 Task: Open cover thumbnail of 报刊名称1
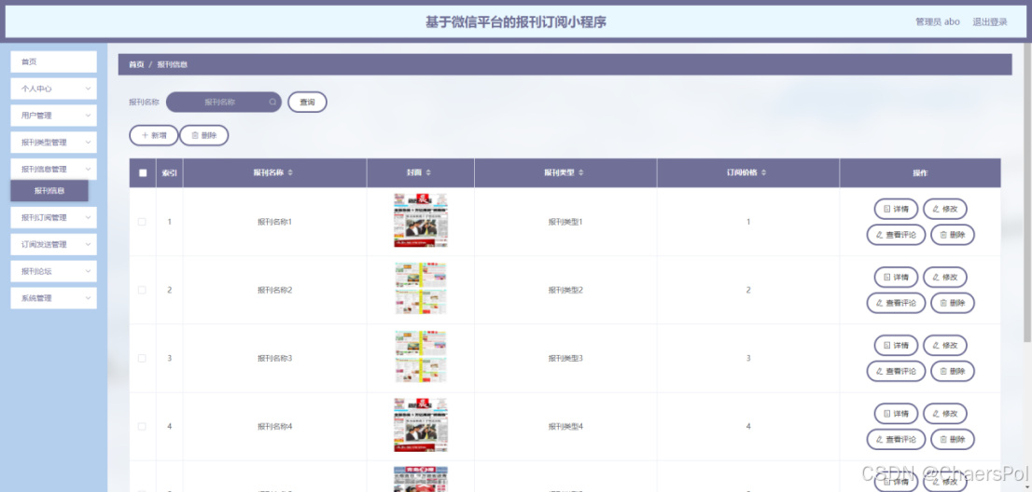(x=421, y=221)
